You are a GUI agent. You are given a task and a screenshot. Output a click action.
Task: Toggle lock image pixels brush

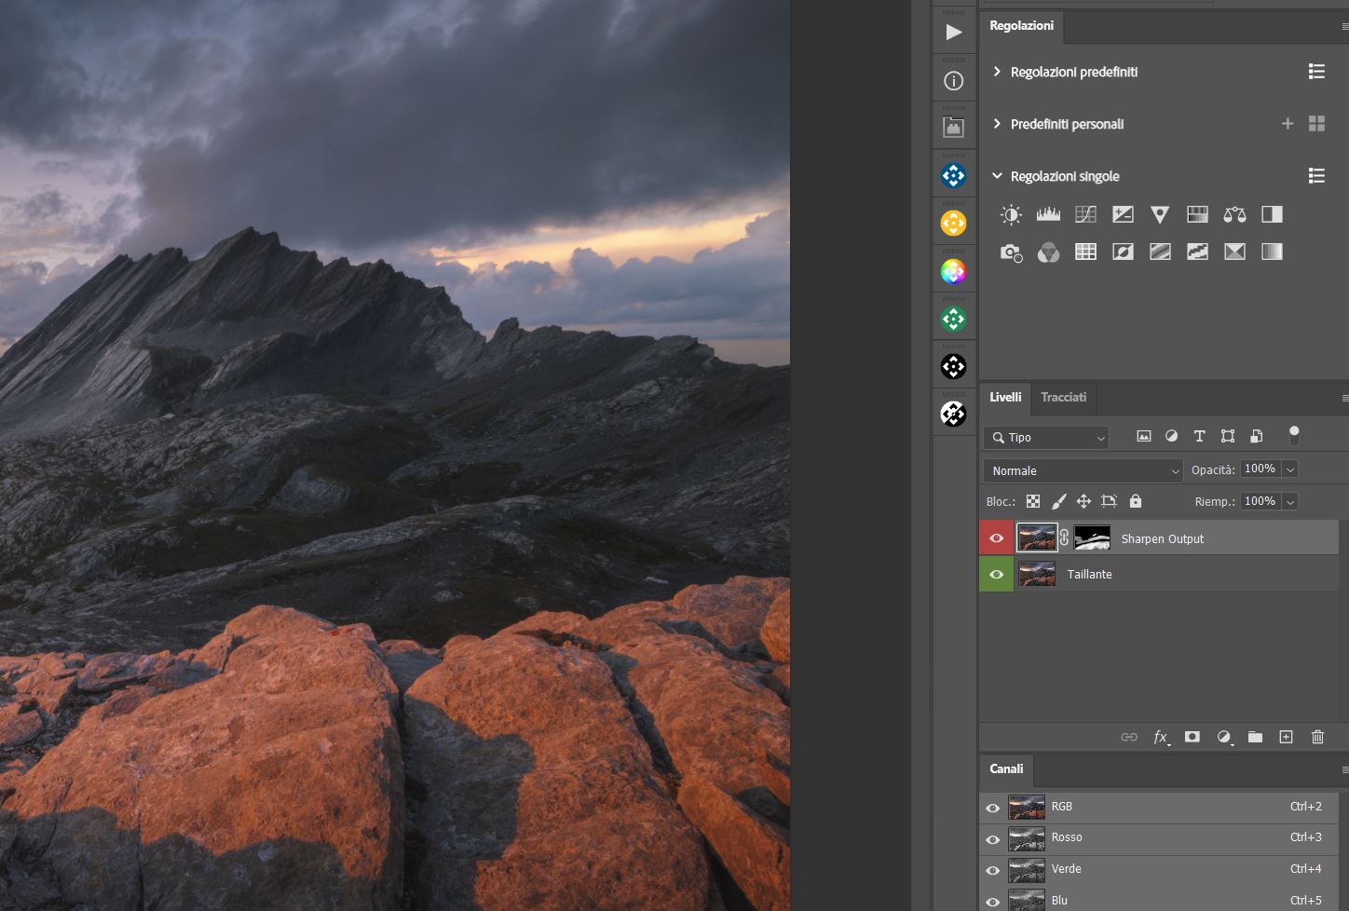click(x=1058, y=501)
